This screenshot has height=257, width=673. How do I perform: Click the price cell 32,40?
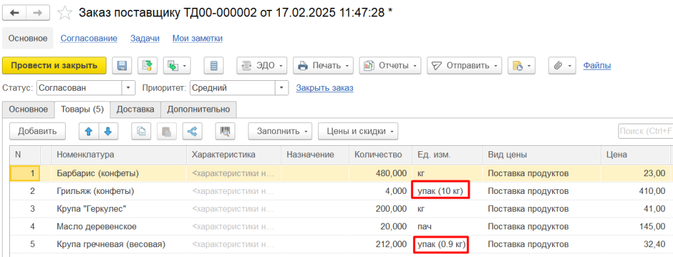pos(636,245)
